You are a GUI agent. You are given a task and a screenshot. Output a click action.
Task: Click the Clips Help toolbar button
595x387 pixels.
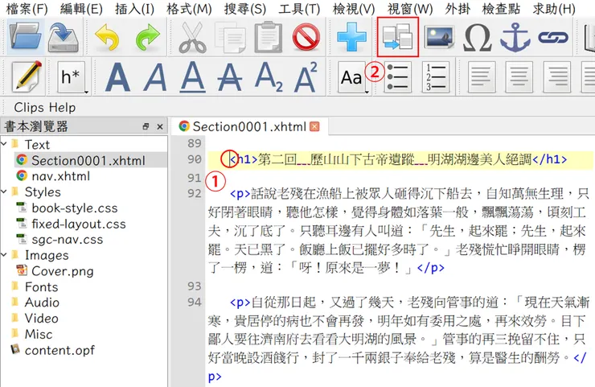(45, 108)
